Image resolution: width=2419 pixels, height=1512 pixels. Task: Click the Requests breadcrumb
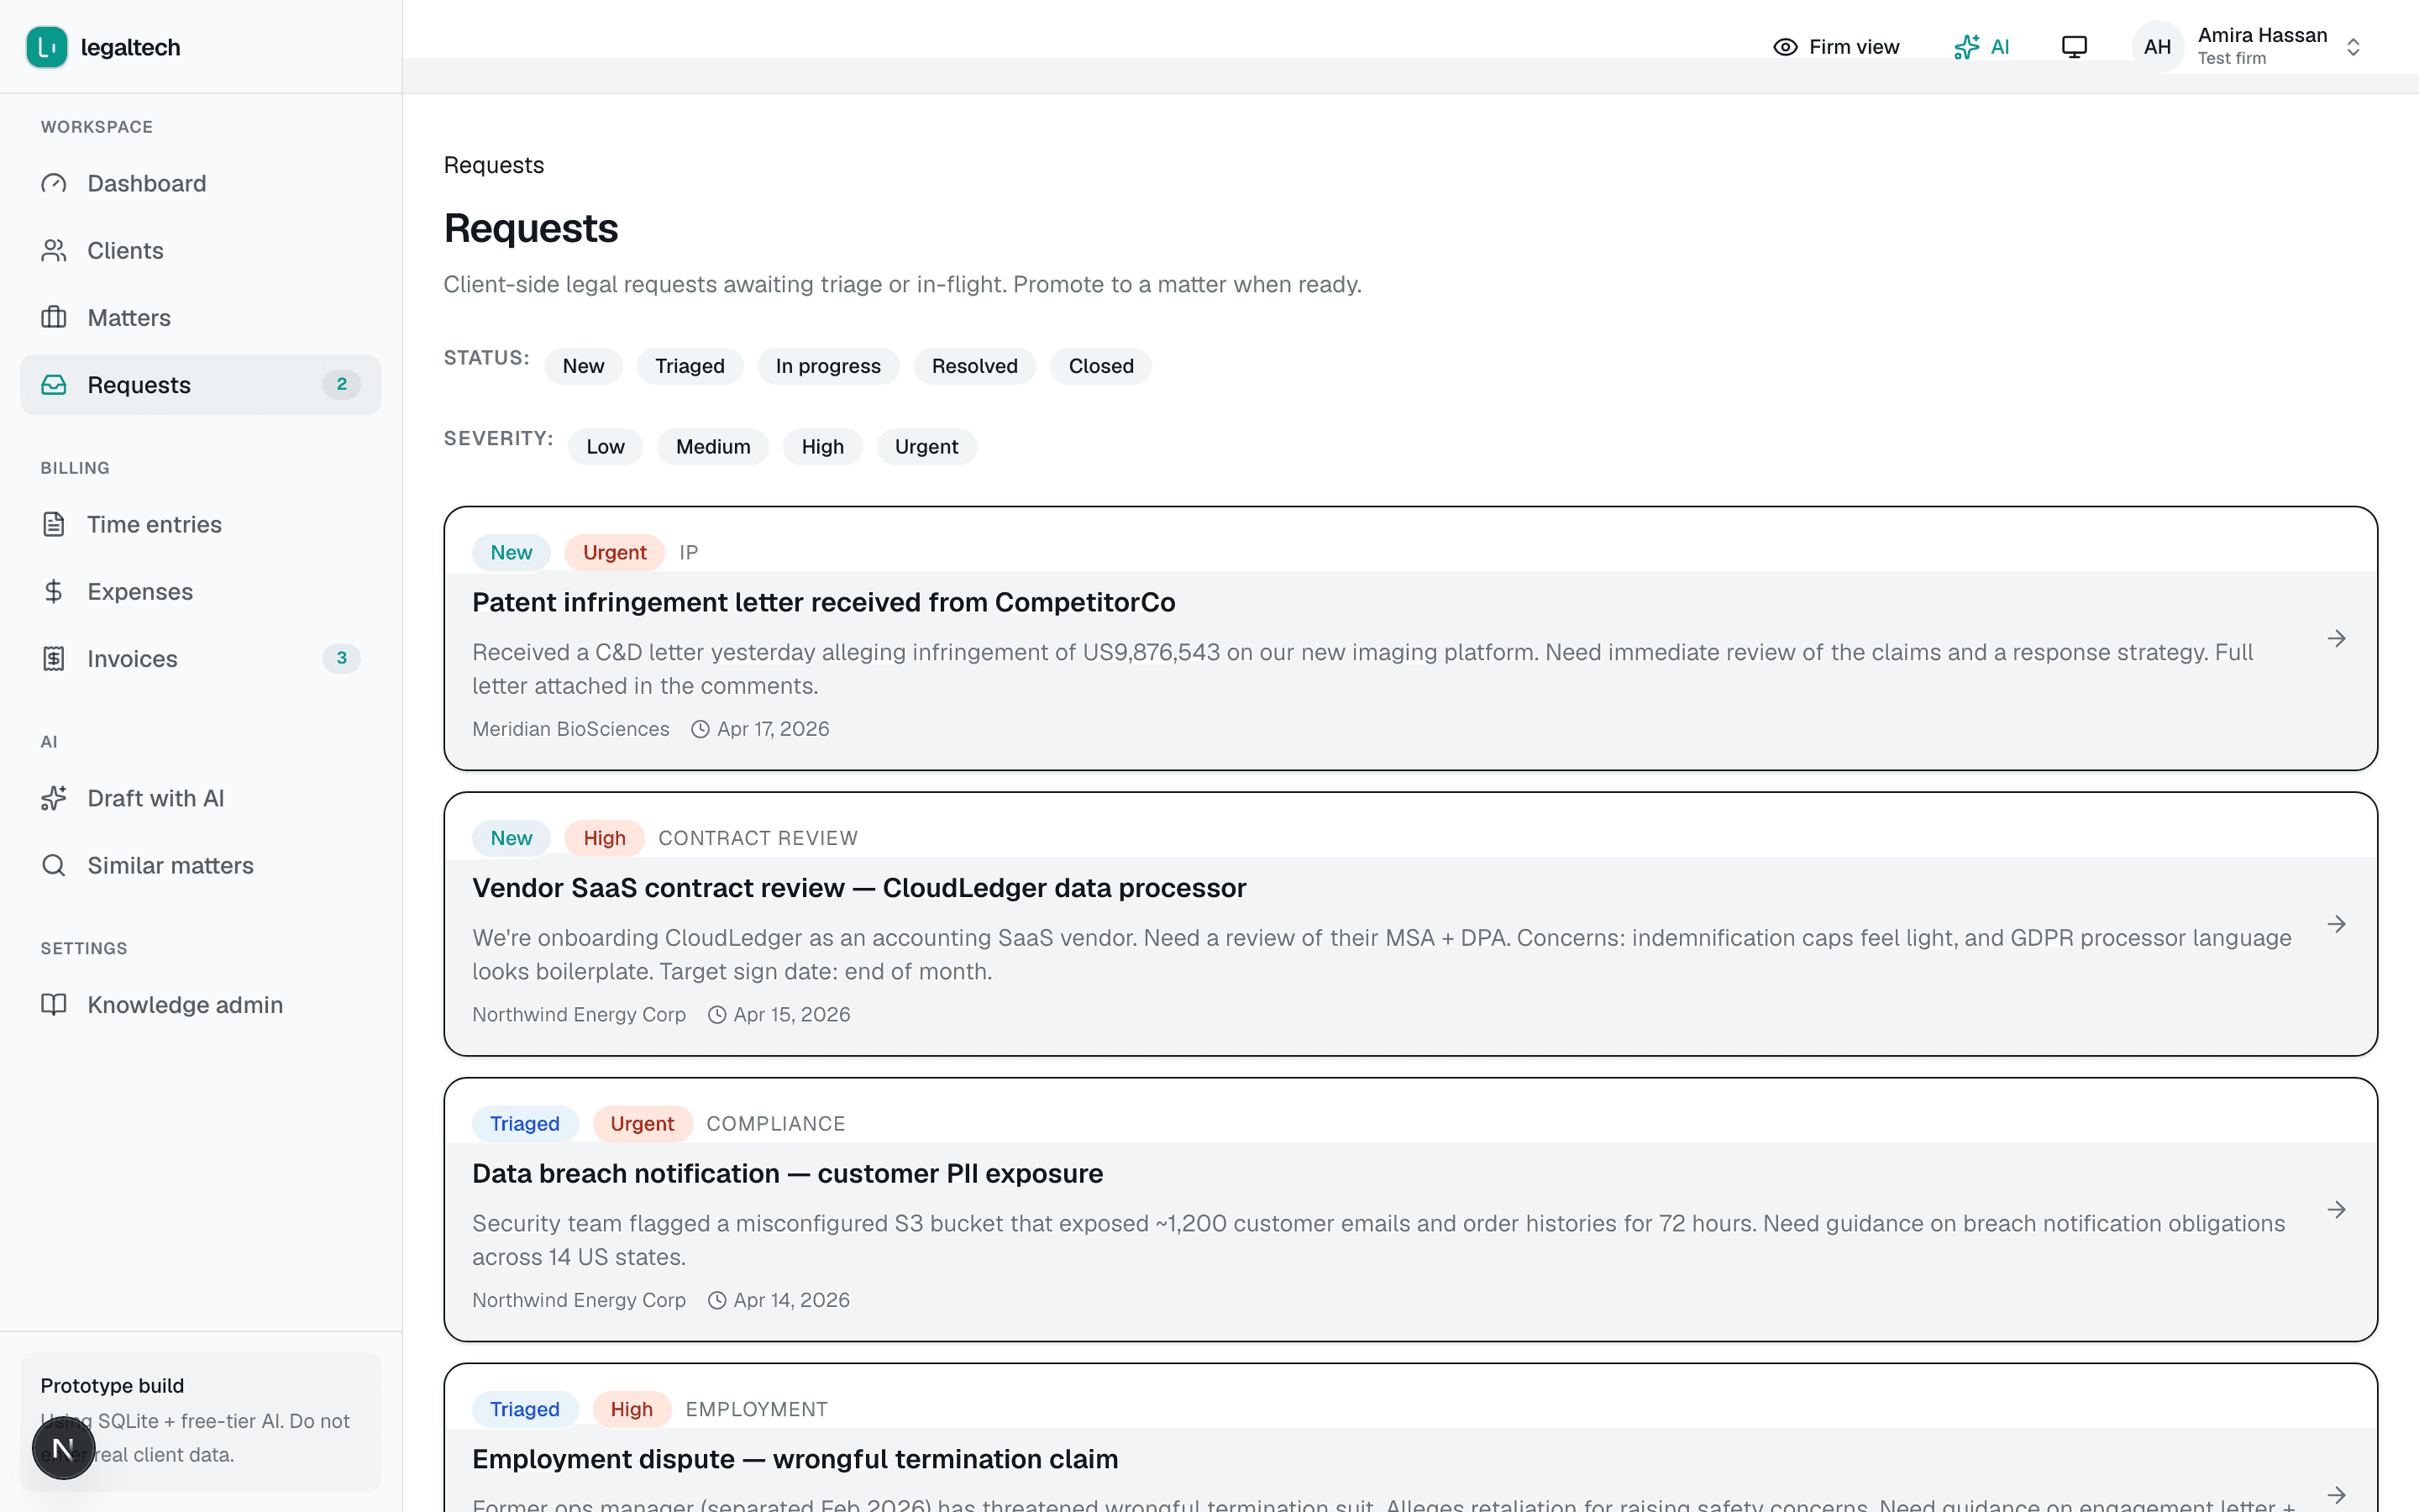tap(494, 165)
